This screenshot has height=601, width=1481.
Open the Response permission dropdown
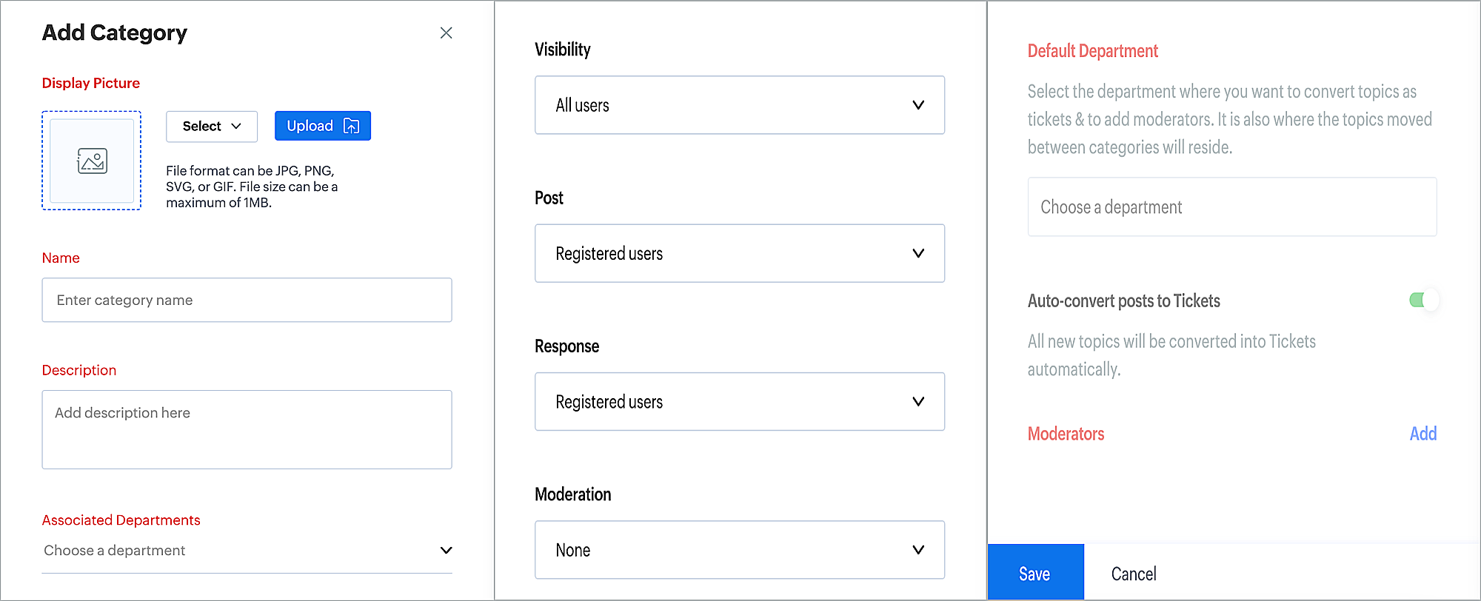(x=739, y=401)
